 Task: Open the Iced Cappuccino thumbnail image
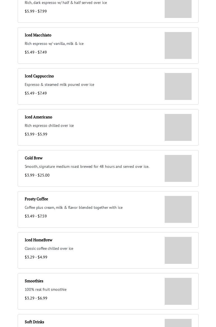pyautogui.click(x=178, y=86)
